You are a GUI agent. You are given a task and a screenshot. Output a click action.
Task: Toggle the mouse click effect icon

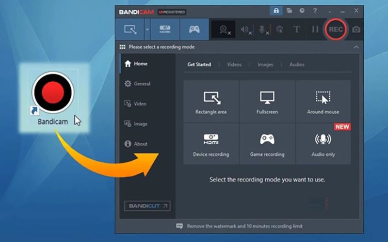280,30
